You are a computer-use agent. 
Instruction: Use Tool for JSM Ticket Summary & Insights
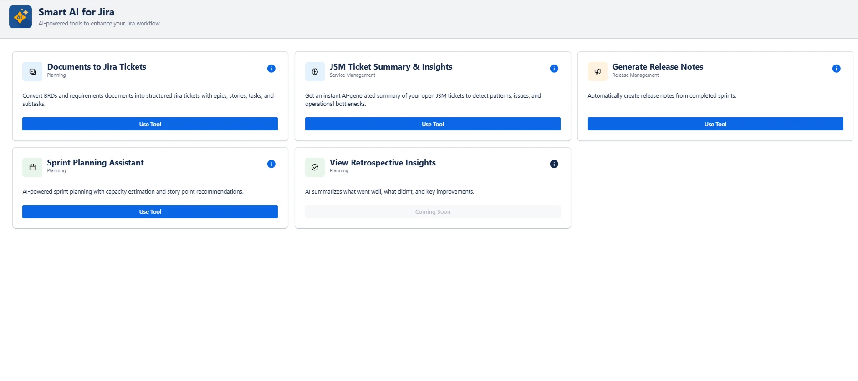click(x=433, y=124)
